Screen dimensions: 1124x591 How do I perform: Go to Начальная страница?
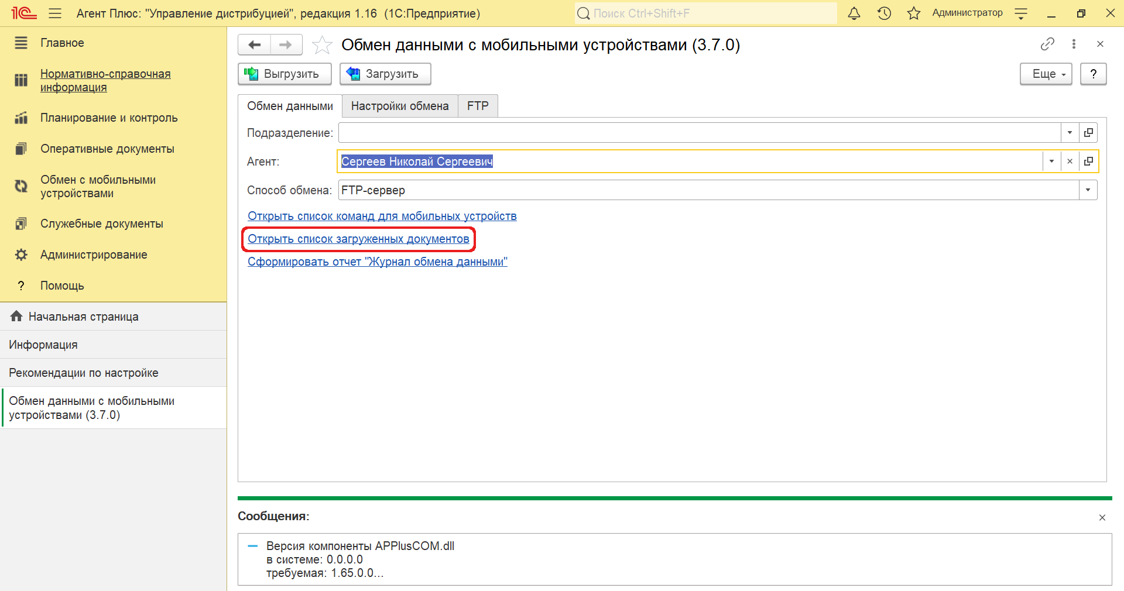(x=113, y=317)
